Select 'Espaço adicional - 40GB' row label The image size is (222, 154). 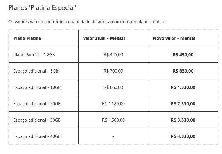tap(37, 136)
